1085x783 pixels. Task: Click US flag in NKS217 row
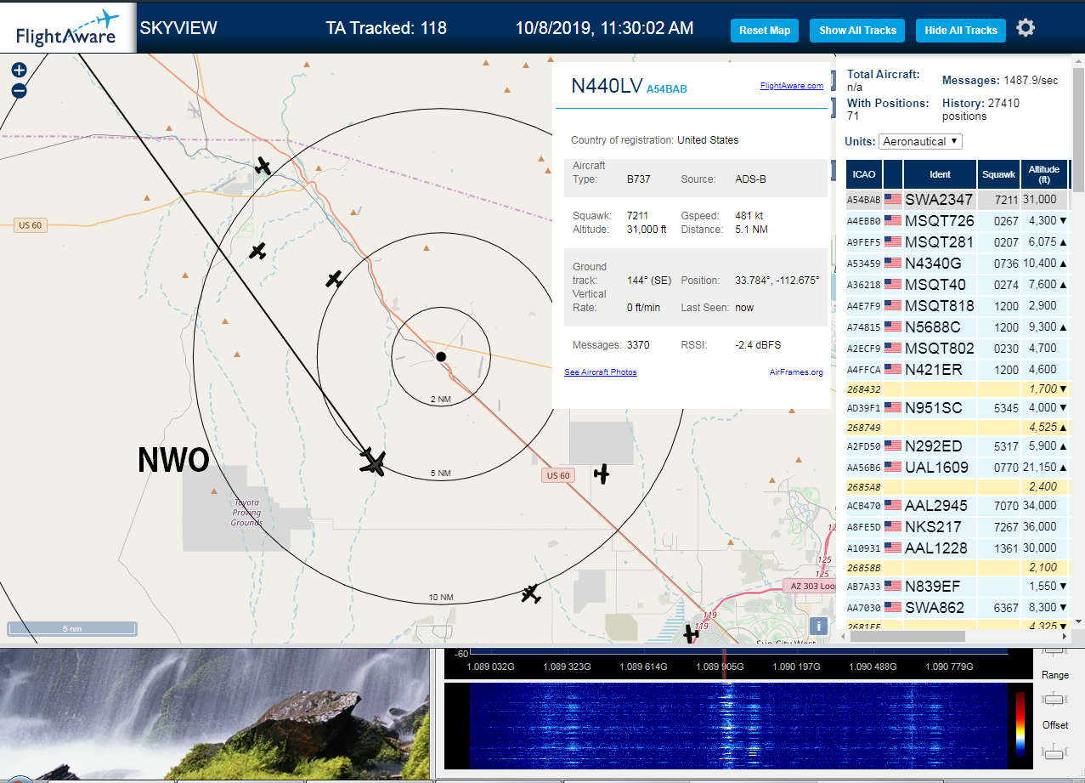click(x=893, y=527)
